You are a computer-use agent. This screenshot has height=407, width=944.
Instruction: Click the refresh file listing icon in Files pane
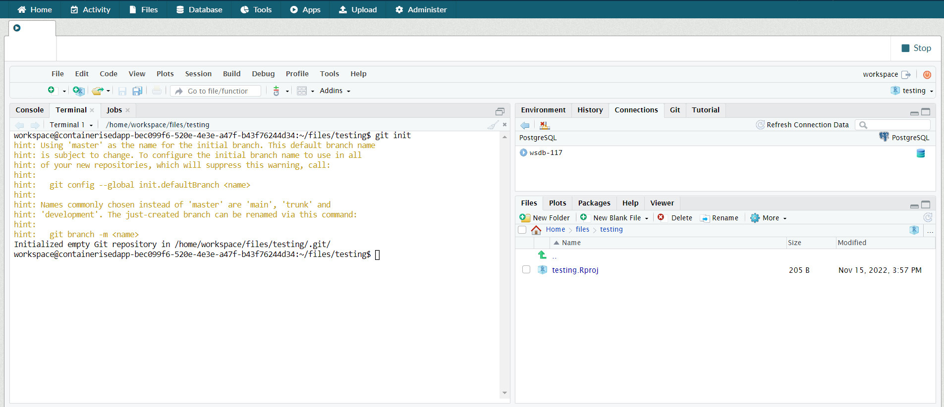pos(928,217)
